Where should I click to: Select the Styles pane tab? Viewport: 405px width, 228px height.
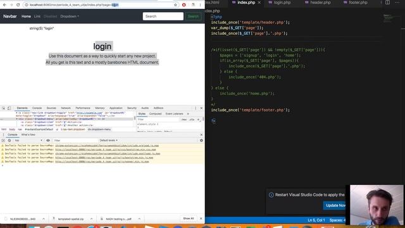click(x=142, y=114)
